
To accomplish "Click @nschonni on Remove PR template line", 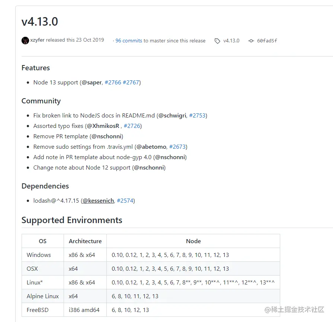I will tap(106, 136).
